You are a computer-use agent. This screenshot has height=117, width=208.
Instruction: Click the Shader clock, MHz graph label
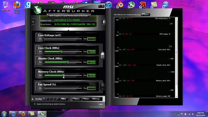(x=163, y=65)
